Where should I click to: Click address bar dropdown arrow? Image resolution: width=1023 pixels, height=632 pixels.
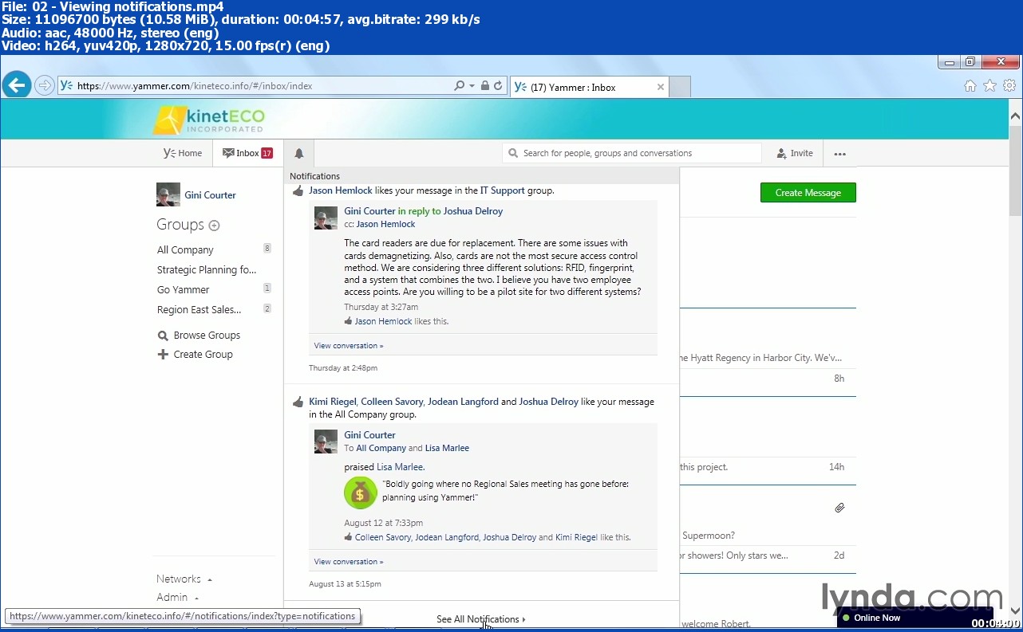click(472, 86)
